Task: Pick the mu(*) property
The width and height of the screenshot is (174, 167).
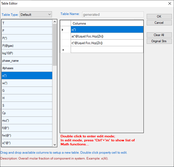Action: (x=27, y=121)
